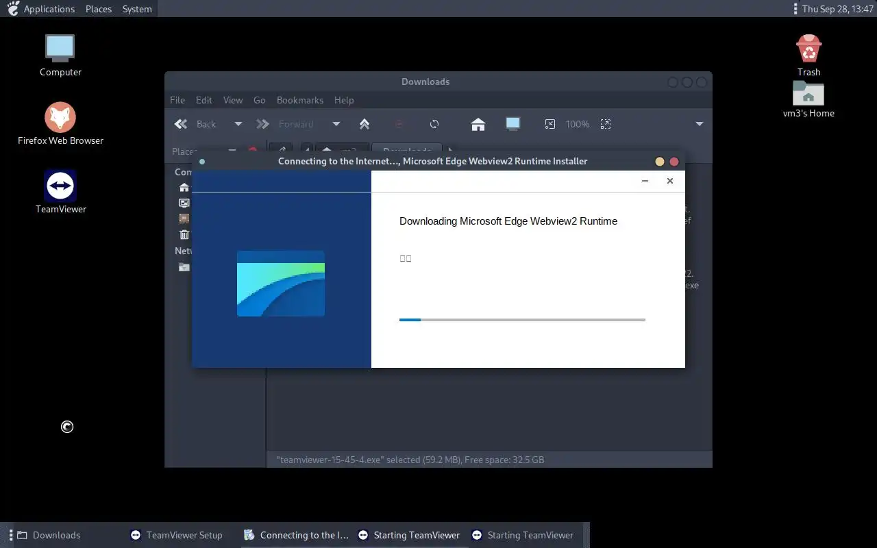Open the vm3's Home desktop folder
The image size is (877, 548).
coord(808,99)
